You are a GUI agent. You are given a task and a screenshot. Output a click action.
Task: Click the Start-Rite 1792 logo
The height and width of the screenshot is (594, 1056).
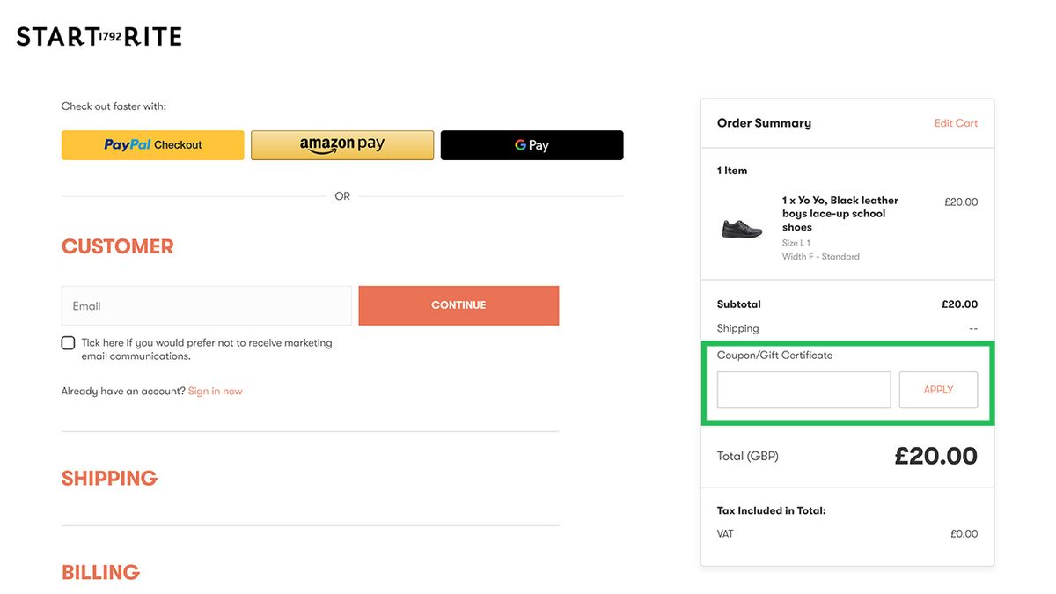(98, 36)
